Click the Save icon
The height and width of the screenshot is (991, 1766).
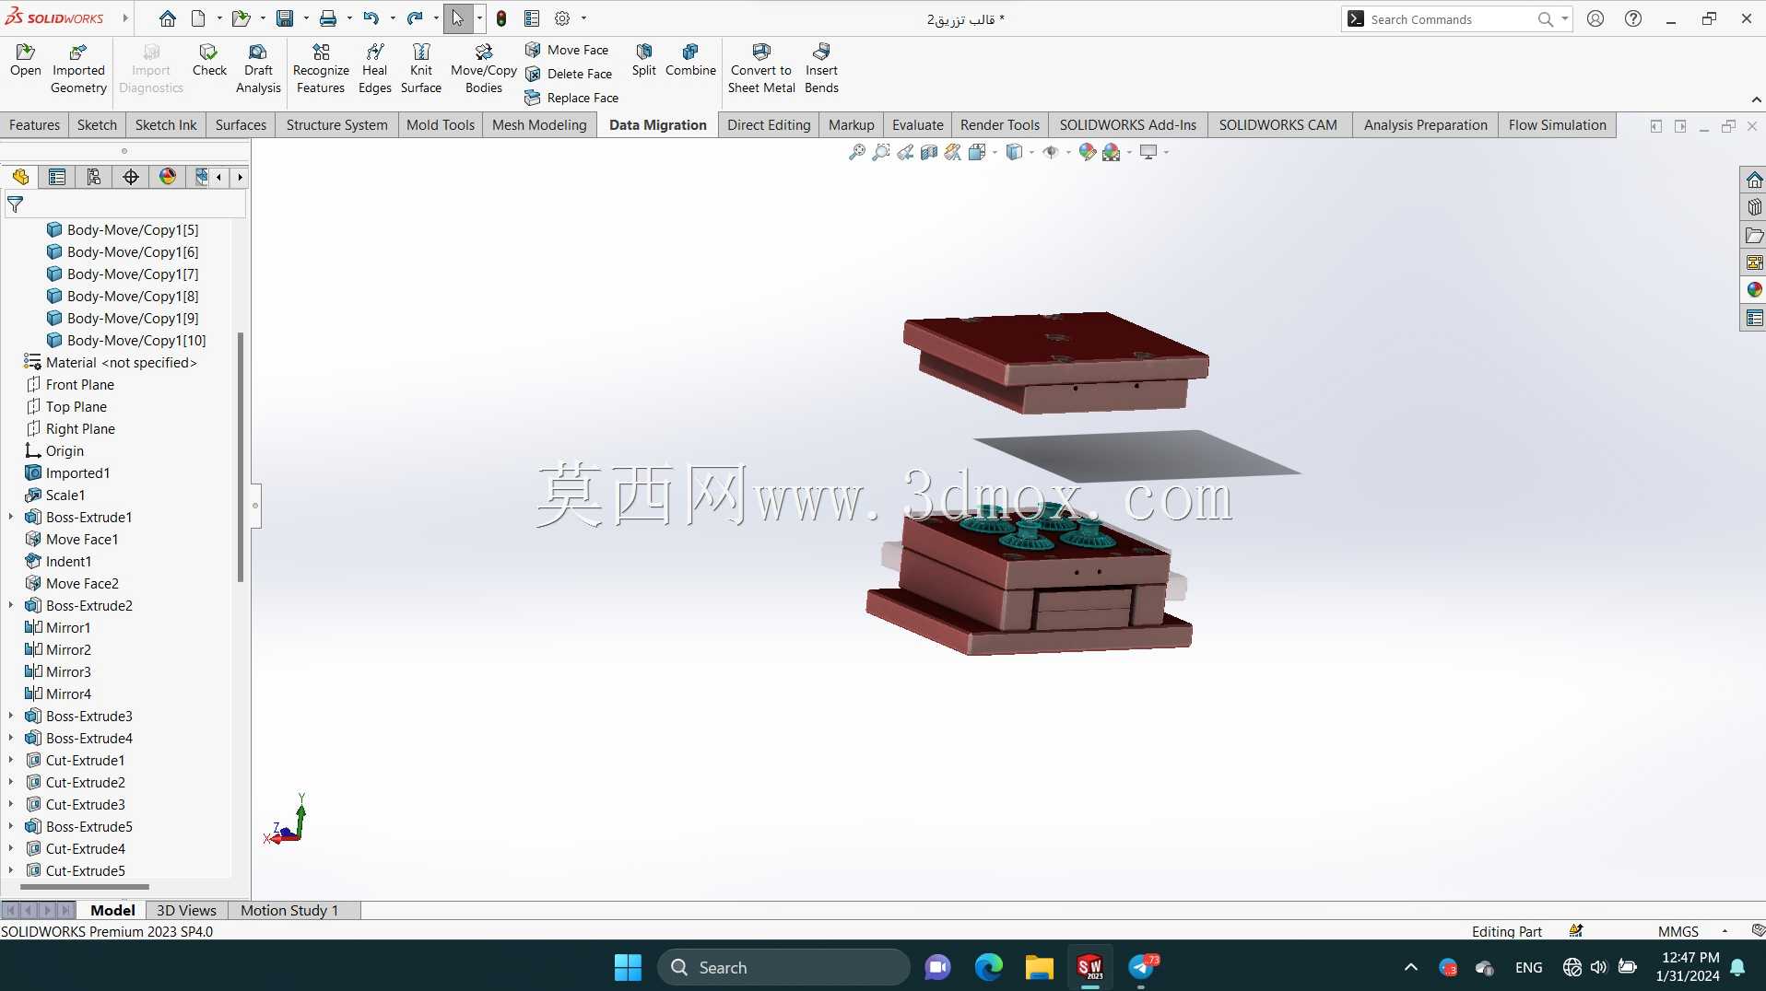tap(285, 18)
